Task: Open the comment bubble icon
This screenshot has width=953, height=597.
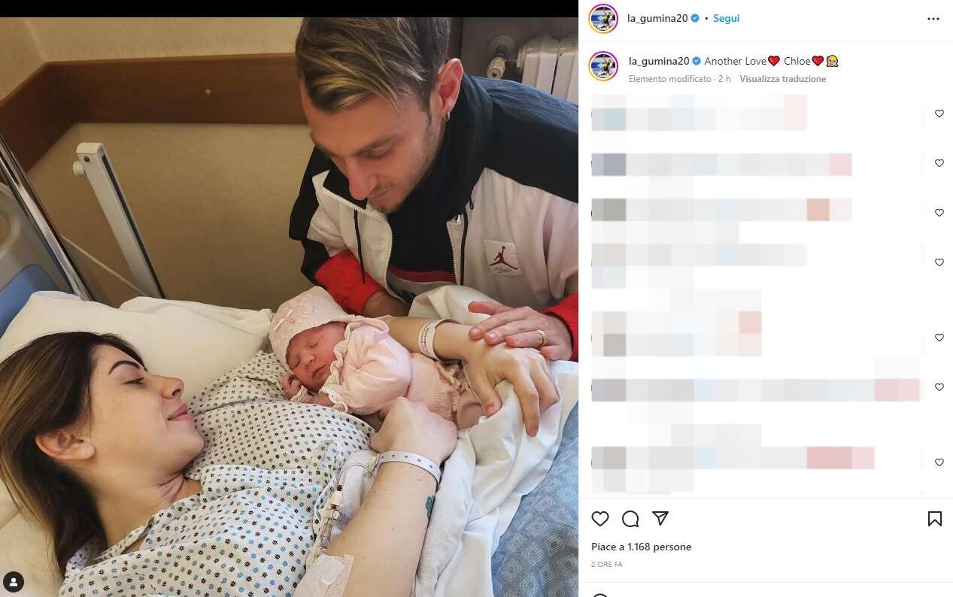Action: coord(630,519)
